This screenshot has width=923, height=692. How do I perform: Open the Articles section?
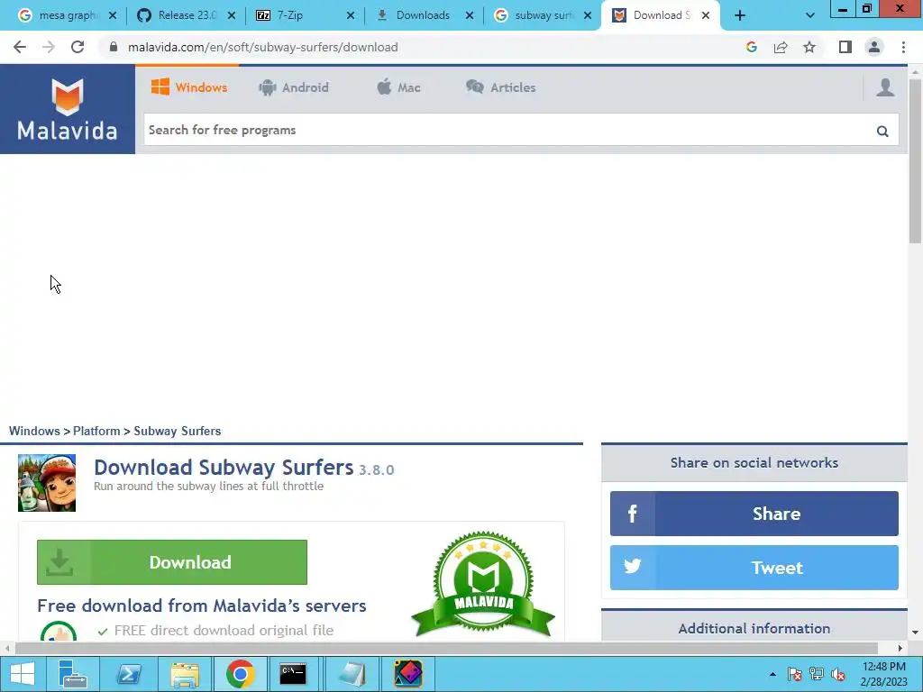500,87
